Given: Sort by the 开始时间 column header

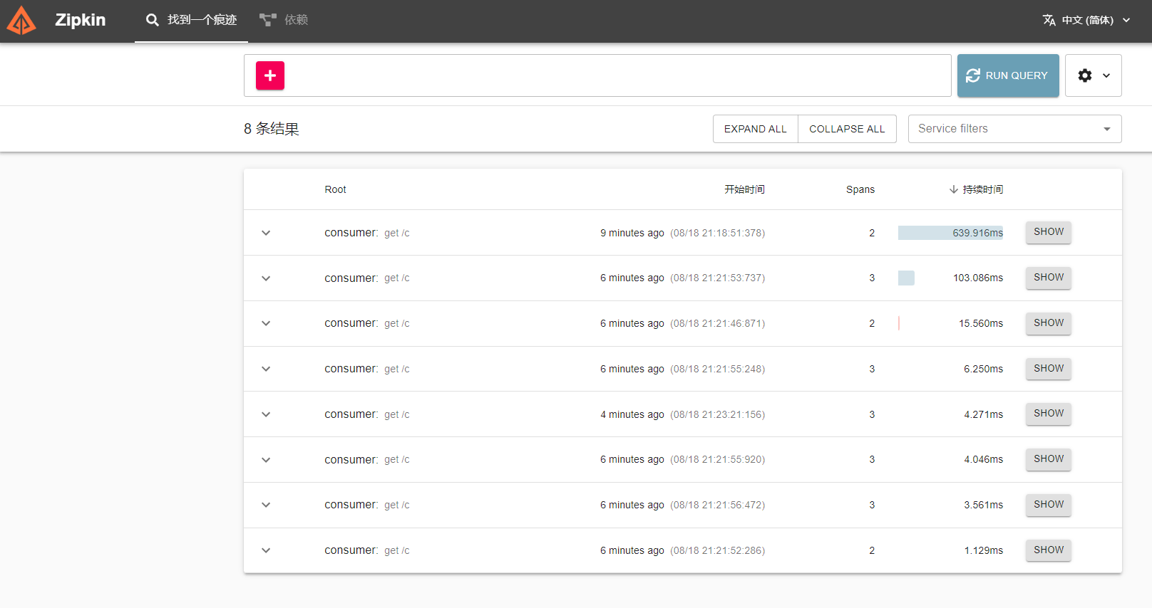Looking at the screenshot, I should click(x=744, y=189).
